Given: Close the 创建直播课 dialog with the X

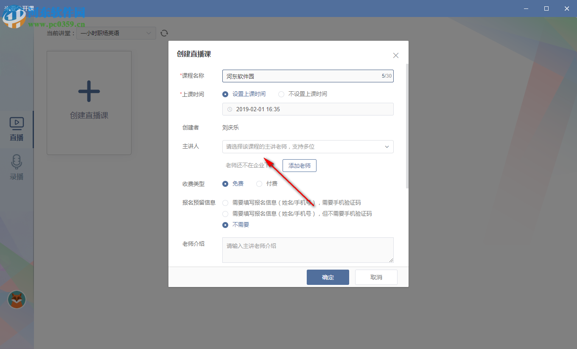Looking at the screenshot, I should 395,55.
